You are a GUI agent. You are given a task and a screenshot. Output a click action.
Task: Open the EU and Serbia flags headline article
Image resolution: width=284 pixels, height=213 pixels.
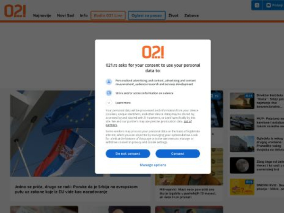(76, 189)
